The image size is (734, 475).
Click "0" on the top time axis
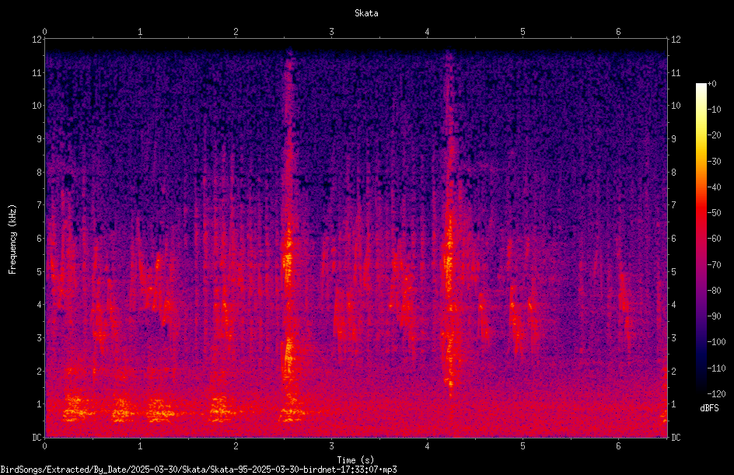[44, 32]
